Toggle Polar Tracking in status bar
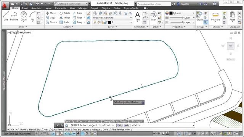 (53, 134)
